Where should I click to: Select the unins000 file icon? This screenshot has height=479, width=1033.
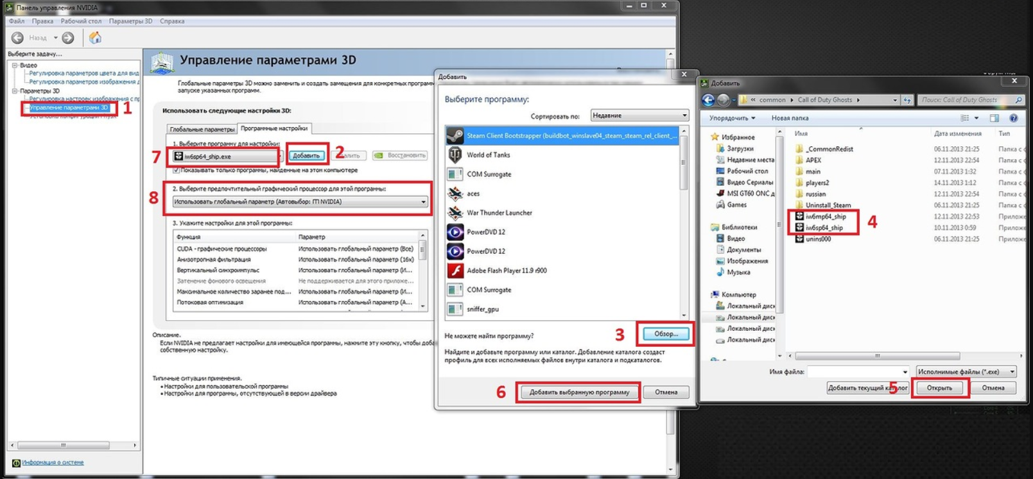click(x=799, y=239)
